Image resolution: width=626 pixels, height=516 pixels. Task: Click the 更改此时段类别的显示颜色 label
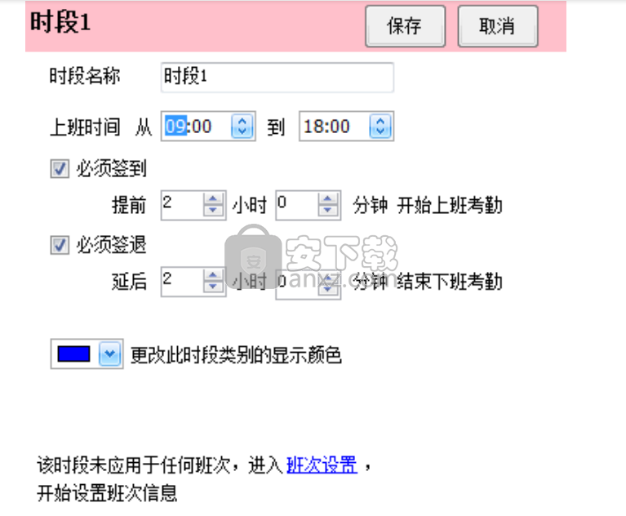pyautogui.click(x=237, y=355)
